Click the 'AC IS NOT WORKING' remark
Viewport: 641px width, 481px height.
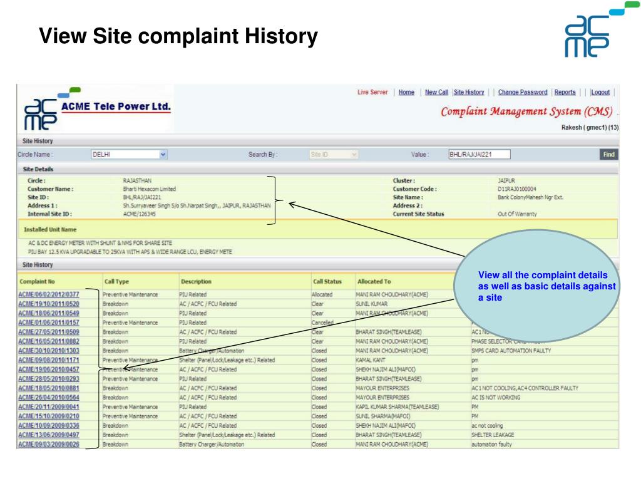pos(496,398)
